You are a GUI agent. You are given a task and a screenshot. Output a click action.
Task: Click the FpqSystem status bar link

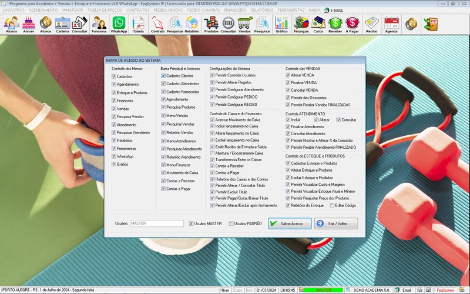pos(445,290)
